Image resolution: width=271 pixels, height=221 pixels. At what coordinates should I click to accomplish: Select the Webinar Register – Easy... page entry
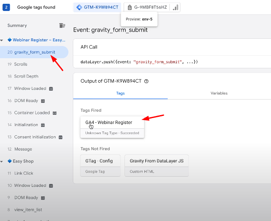(x=36, y=40)
